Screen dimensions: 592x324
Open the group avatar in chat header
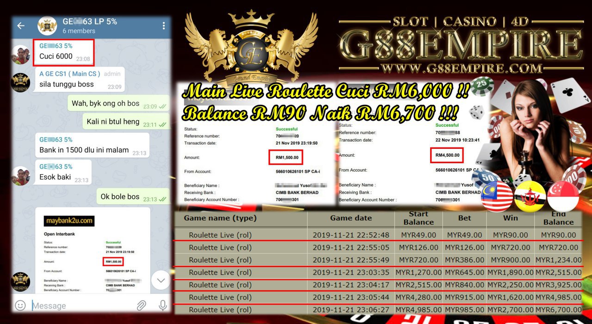pyautogui.click(x=47, y=26)
